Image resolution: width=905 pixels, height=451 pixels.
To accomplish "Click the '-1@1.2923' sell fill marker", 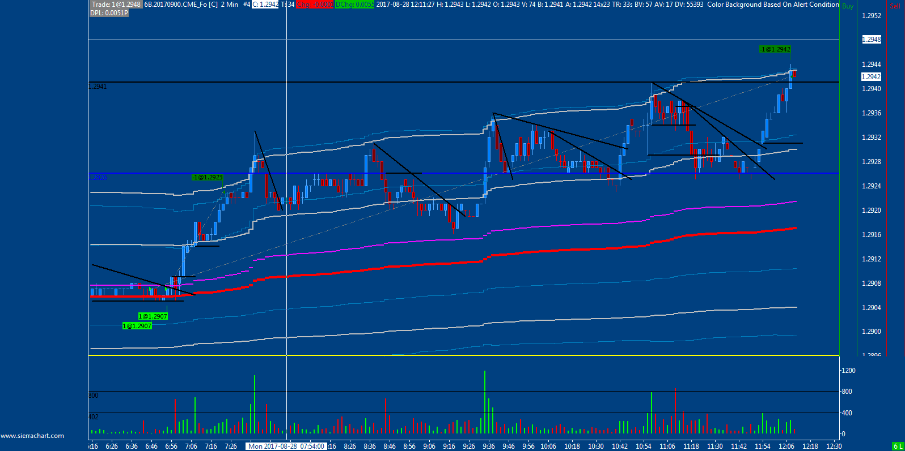I will [x=207, y=177].
